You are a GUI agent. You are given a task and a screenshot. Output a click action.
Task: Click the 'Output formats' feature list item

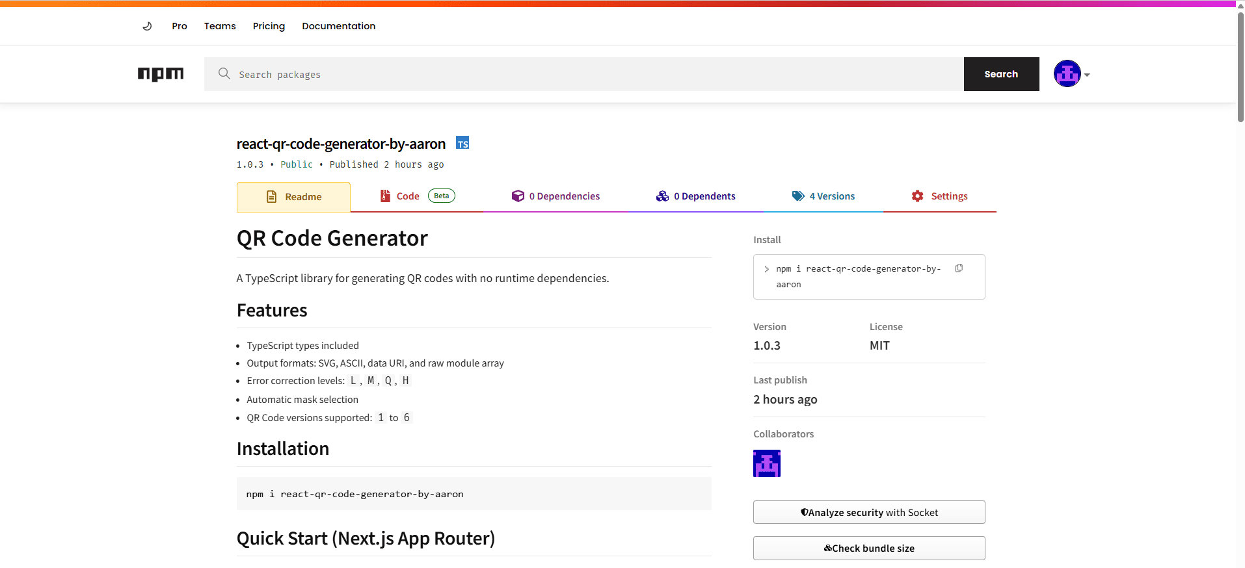(375, 363)
